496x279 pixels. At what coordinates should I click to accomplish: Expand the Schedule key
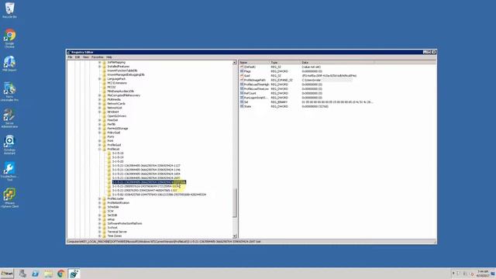(99, 207)
